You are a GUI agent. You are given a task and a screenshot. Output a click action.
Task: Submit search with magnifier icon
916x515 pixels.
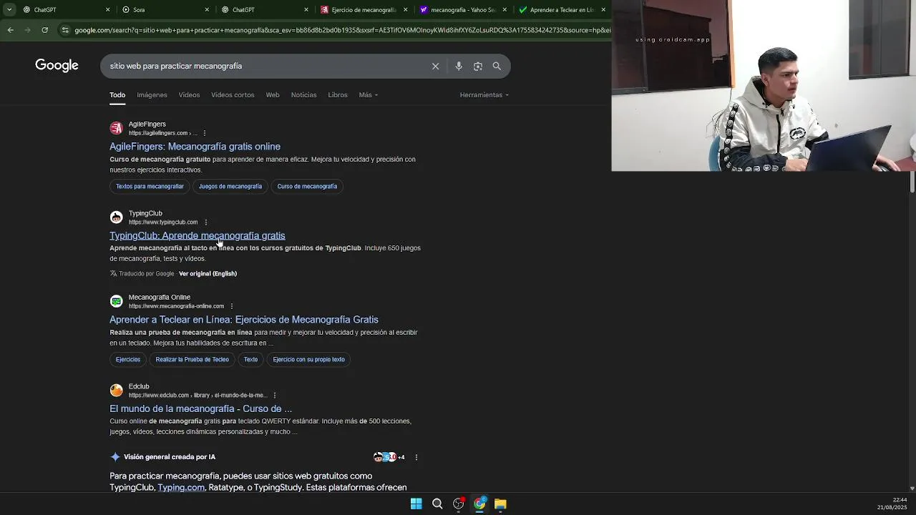click(x=497, y=66)
